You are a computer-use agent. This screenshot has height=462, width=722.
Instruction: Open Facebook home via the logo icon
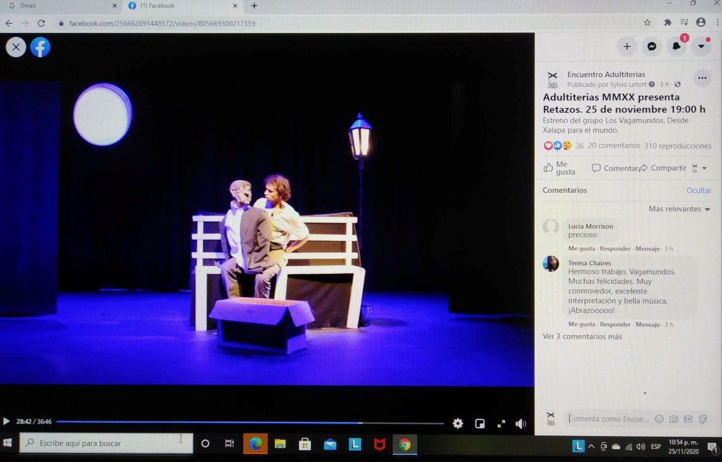pyautogui.click(x=40, y=47)
